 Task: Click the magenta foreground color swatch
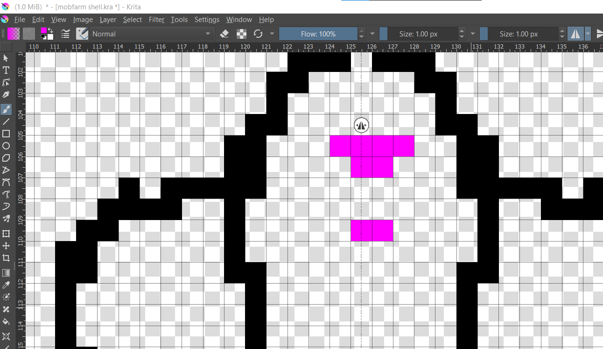pyautogui.click(x=44, y=31)
